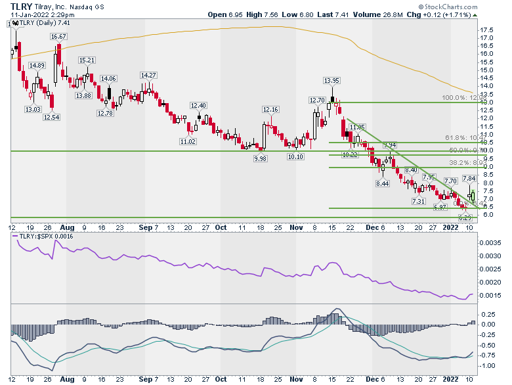Click the green up-arrow beside the Chg value
This screenshot has width=512, height=385.
475,15
